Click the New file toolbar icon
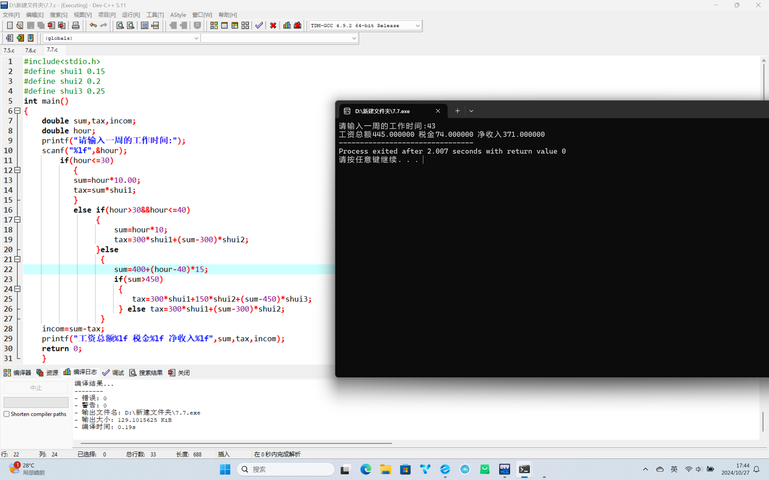This screenshot has height=480, width=769. tap(10, 25)
